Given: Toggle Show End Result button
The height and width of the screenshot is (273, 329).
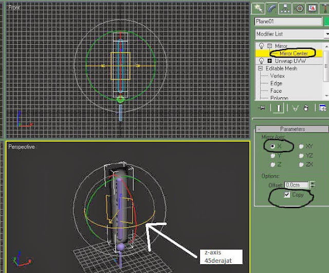Looking at the screenshot, I should point(279,108).
